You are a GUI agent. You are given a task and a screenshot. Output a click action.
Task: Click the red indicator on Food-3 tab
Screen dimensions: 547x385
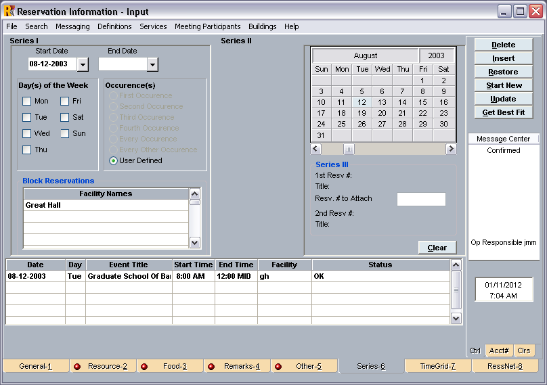tap(144, 366)
